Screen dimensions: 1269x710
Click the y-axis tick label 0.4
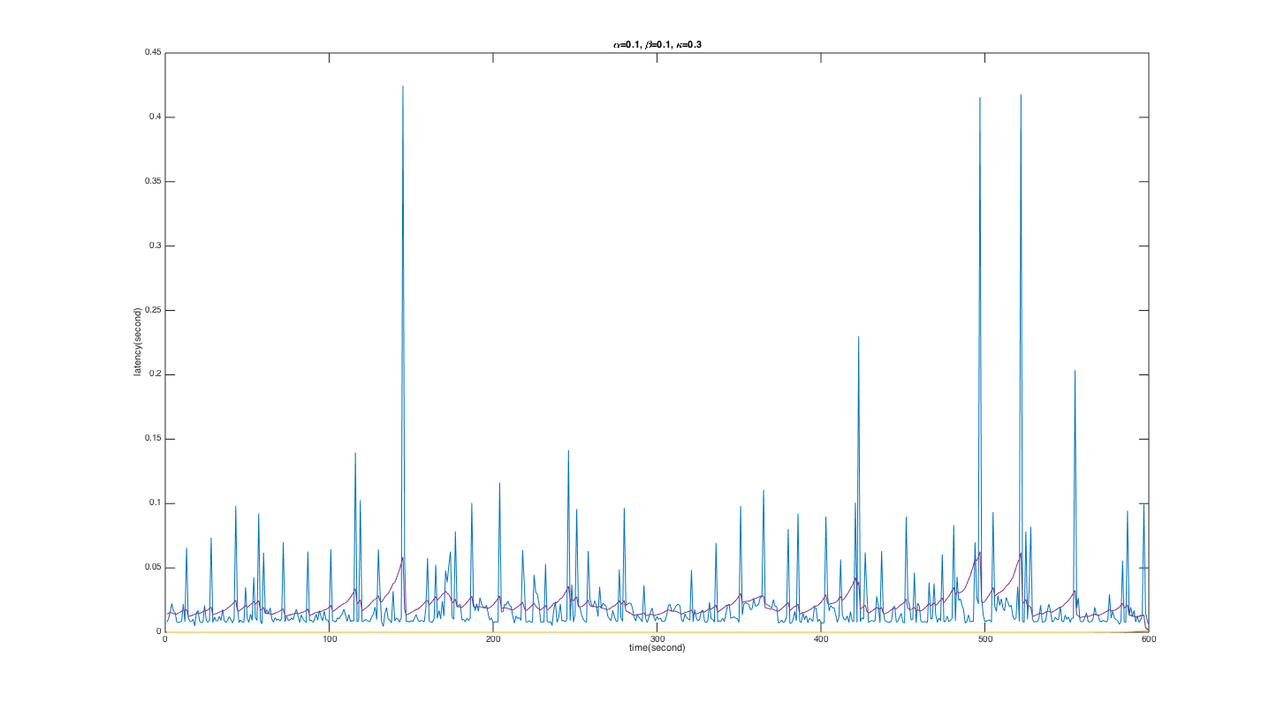[155, 117]
